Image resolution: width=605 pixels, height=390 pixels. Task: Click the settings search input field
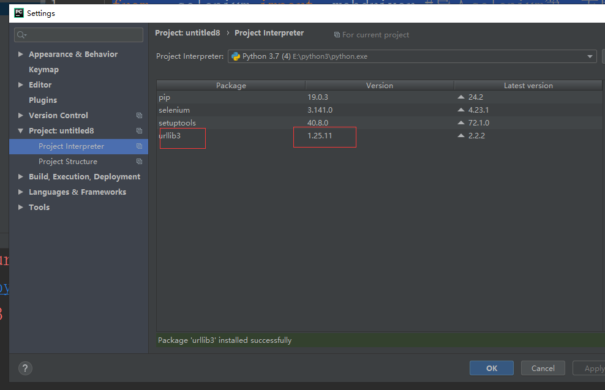[x=79, y=35]
